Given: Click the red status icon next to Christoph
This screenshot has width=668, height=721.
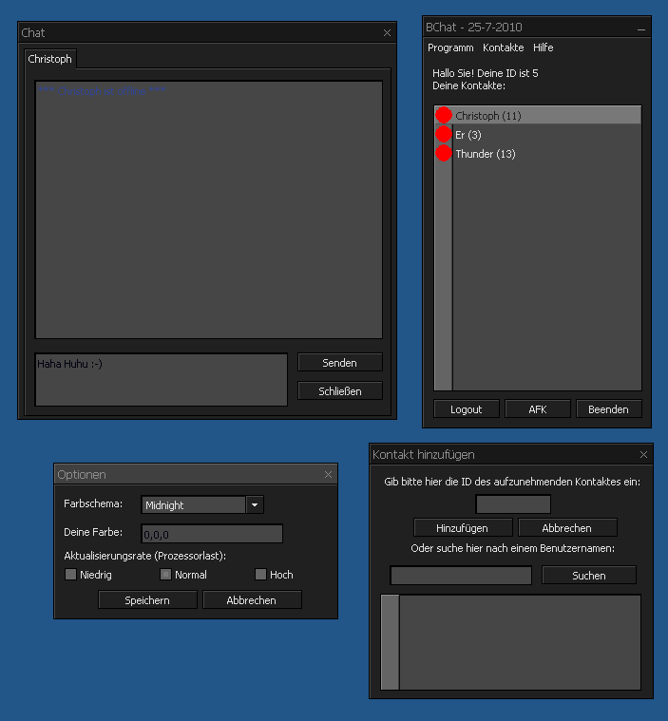Looking at the screenshot, I should click(443, 115).
